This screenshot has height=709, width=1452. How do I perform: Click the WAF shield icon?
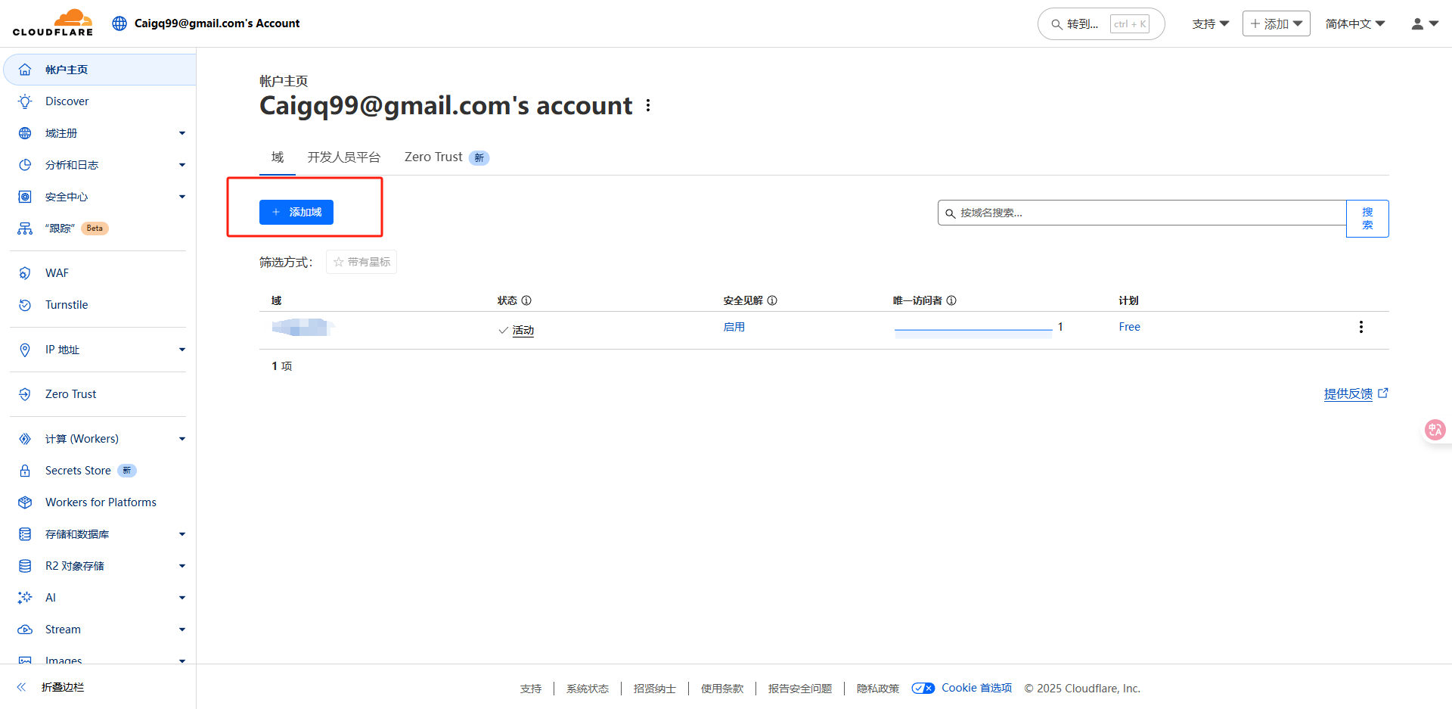click(25, 273)
